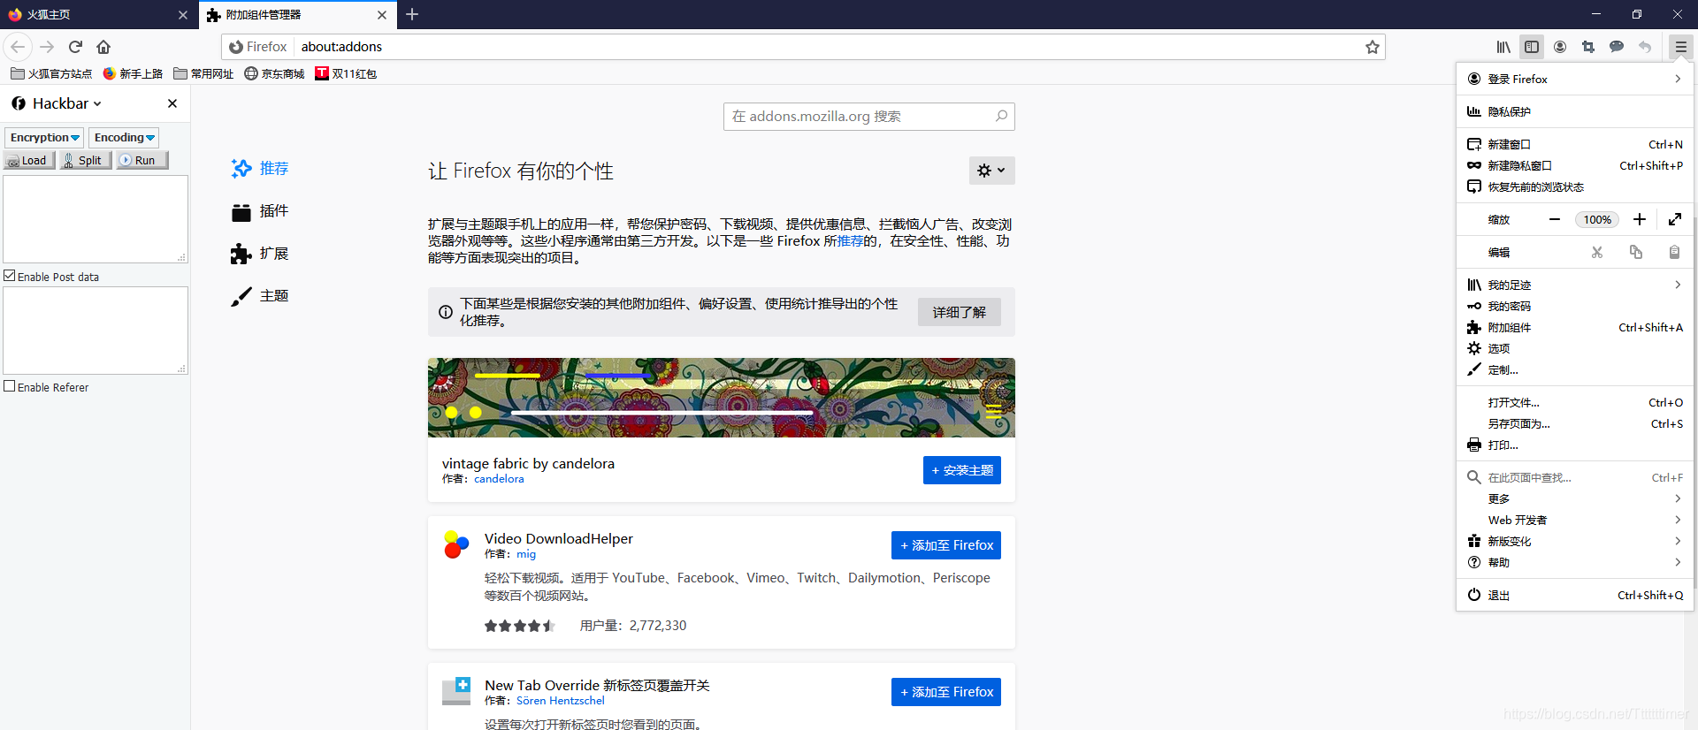Open author link Sören Hentzschel

pyautogui.click(x=561, y=701)
